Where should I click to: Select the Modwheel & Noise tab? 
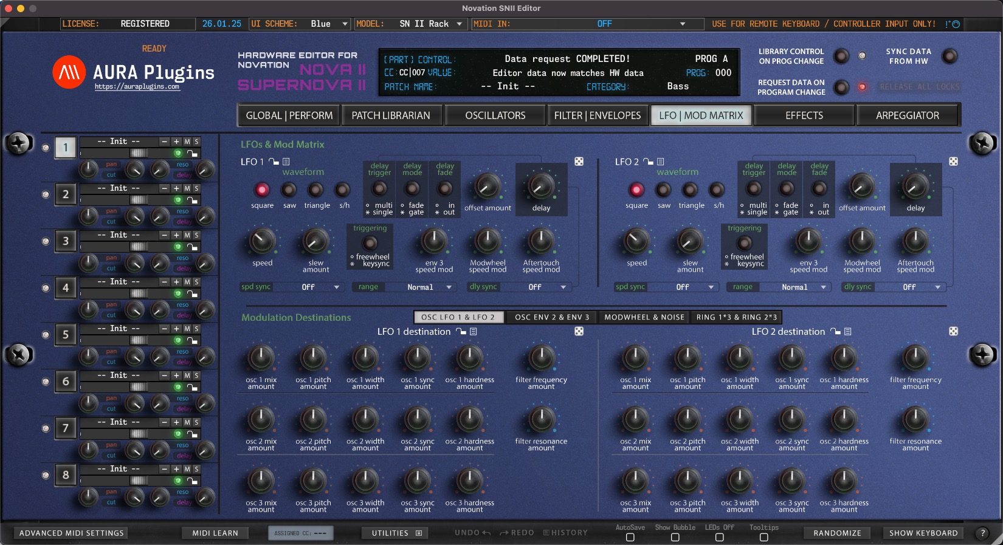644,317
